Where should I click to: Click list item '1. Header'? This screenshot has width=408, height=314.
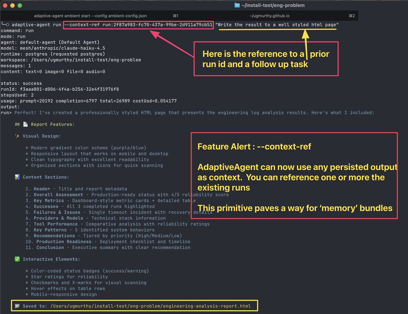[x=76, y=189]
